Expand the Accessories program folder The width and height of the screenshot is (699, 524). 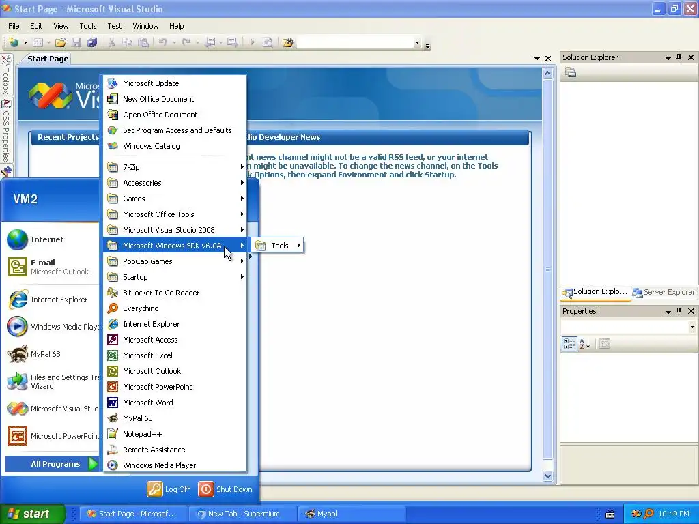tap(175, 183)
